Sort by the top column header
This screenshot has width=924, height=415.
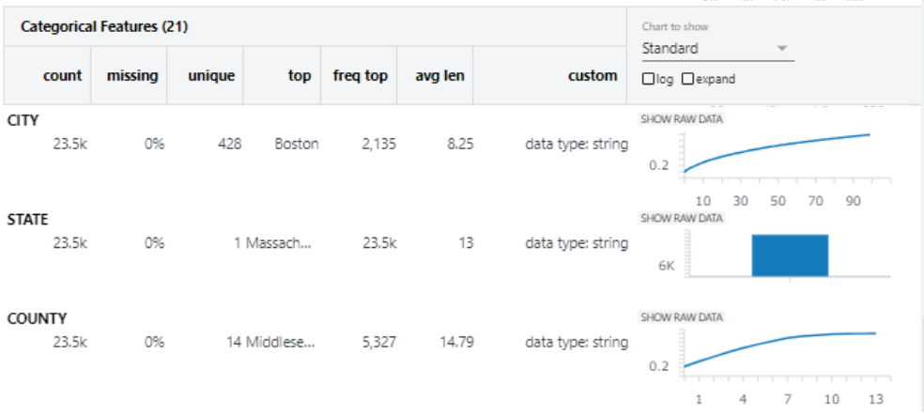pyautogui.click(x=300, y=75)
